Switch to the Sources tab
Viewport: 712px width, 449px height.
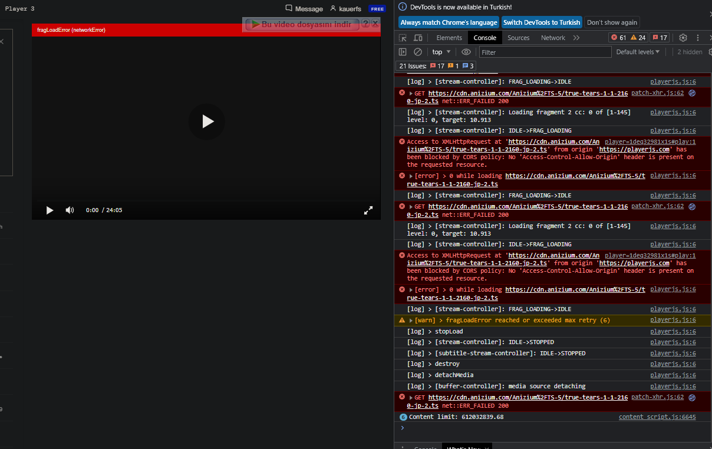point(519,38)
